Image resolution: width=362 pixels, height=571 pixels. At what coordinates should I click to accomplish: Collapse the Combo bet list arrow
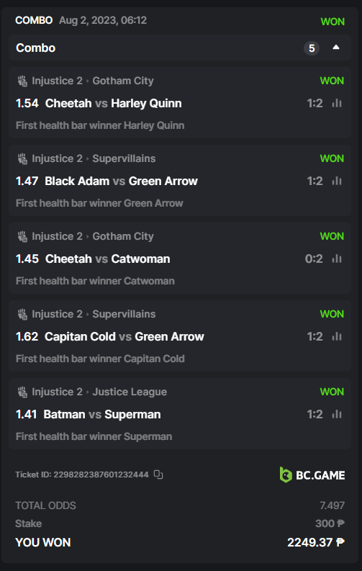pos(336,48)
